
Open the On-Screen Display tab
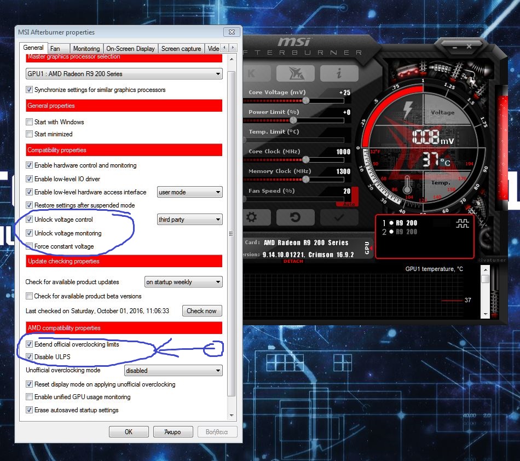(x=130, y=49)
